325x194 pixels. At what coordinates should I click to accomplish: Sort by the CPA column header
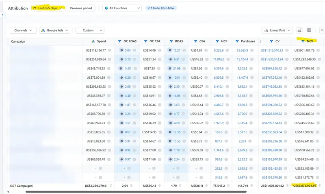click(x=202, y=41)
